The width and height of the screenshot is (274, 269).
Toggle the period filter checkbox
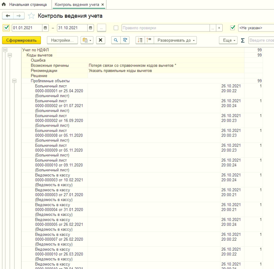point(6,28)
